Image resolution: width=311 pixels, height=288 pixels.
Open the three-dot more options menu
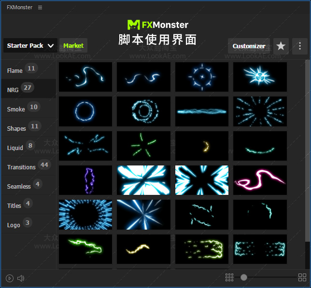coord(300,46)
